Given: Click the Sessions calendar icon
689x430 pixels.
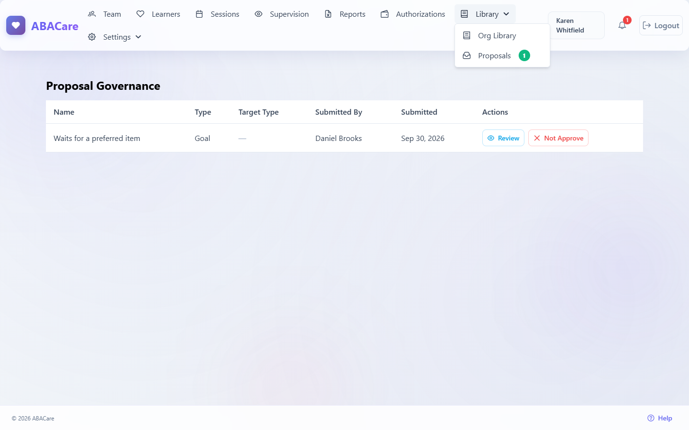Looking at the screenshot, I should tap(199, 14).
